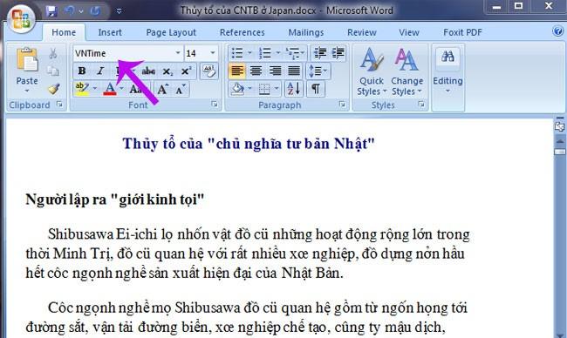
Task: Open the font color dropdown arrow
Action: [x=121, y=89]
